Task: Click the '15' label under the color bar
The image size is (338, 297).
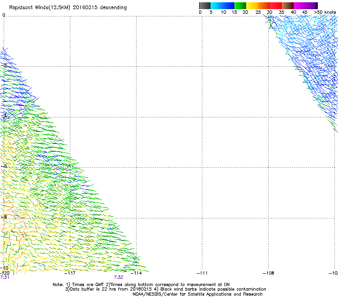Action: tap(234, 12)
